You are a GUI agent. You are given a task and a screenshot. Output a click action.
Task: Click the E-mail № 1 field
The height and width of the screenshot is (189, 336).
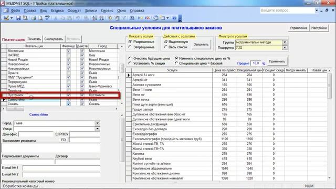[61, 168]
